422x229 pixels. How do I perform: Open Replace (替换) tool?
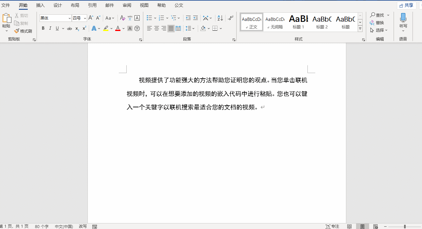pos(377,23)
